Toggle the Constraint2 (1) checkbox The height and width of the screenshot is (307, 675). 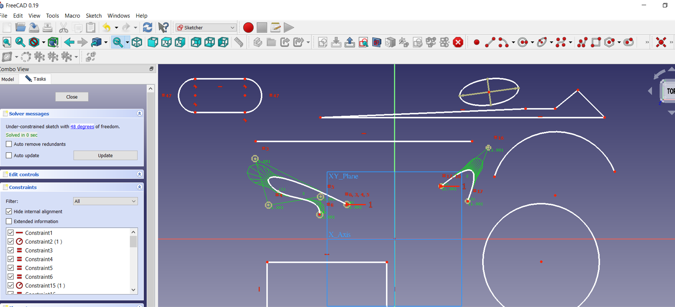pyautogui.click(x=11, y=241)
